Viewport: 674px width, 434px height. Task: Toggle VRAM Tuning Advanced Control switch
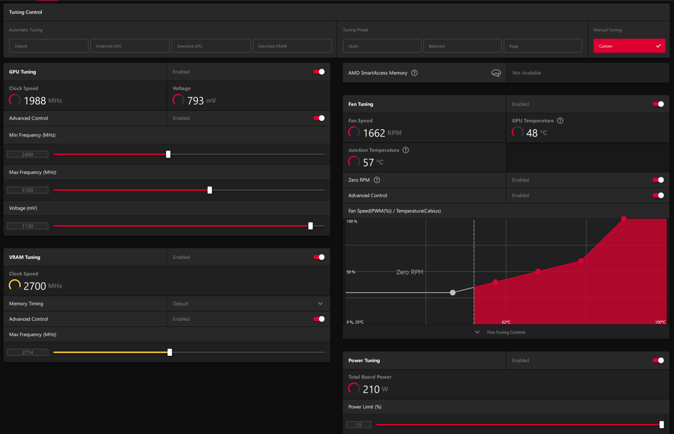tap(318, 319)
